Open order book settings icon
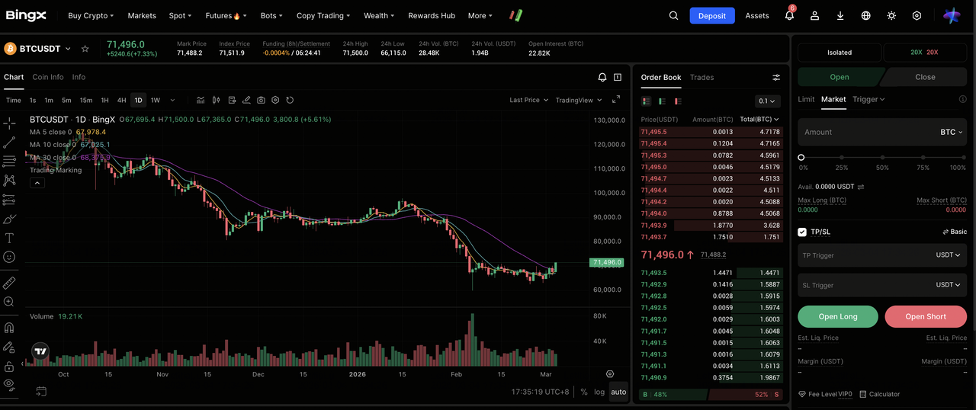This screenshot has width=976, height=410. [x=776, y=78]
